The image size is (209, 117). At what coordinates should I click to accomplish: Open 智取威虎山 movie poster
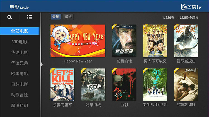pos(186,41)
